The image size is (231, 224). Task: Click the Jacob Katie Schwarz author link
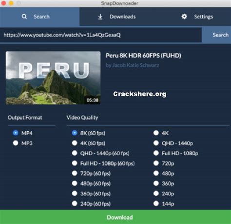pyautogui.click(x=133, y=65)
